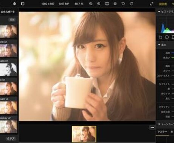This screenshot has height=143, width=174.
Task: Select the highlighted filmstrip photo thumbnail
Action: (x=84, y=134)
